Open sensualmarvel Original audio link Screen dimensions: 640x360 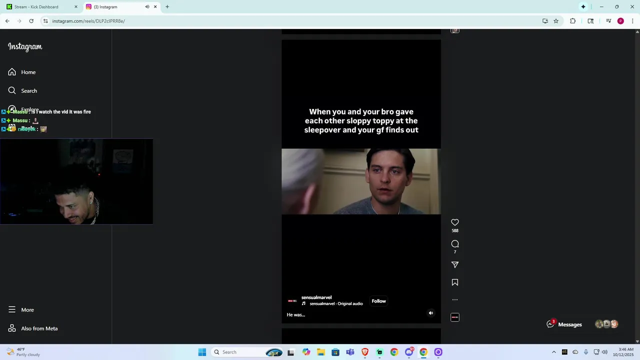[x=336, y=303]
